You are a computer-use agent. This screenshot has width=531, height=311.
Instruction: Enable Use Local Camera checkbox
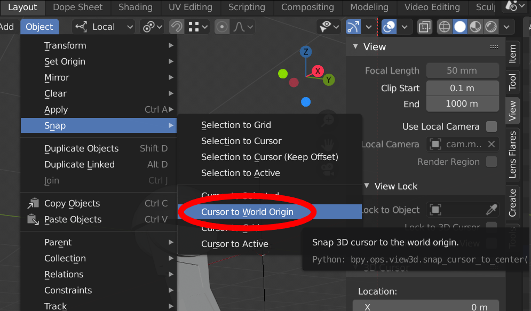(492, 126)
